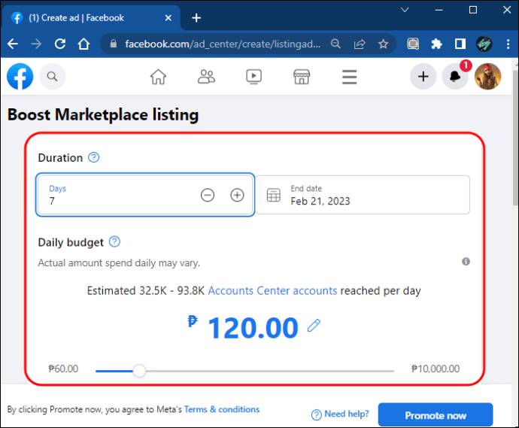Screen dimensions: 519x428
Task: Click the Need help? link
Action: pyautogui.click(x=340, y=414)
